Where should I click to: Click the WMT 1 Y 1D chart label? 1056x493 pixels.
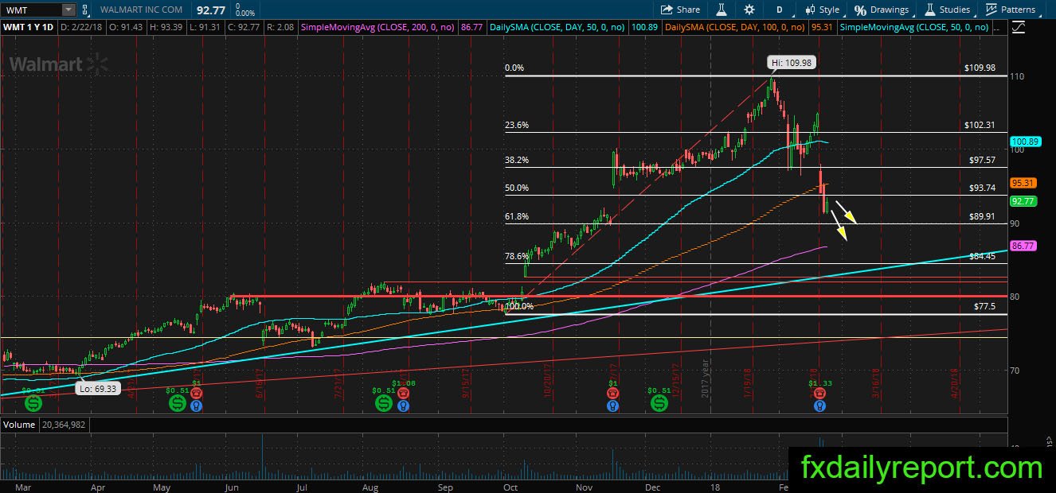coord(29,27)
